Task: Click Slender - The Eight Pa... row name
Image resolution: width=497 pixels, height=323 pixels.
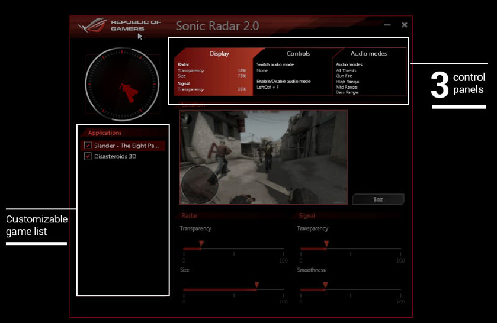Action: pyautogui.click(x=126, y=146)
